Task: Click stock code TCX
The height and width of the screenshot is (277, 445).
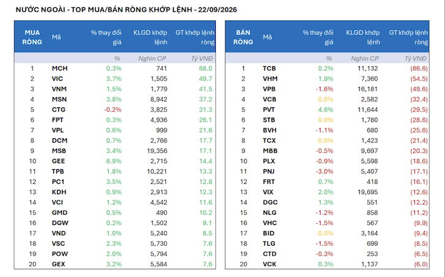Action: coord(269,140)
